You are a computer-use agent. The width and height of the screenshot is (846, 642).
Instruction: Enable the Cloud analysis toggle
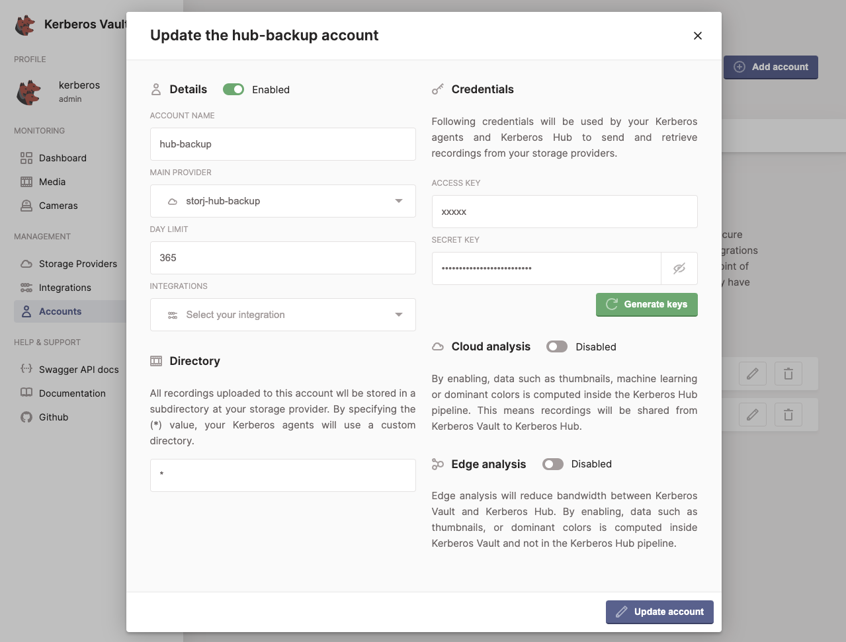click(556, 346)
